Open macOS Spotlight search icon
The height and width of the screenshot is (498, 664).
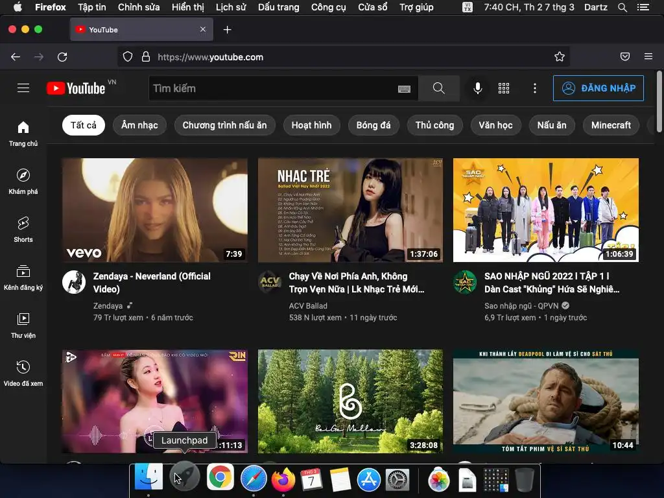pos(622,7)
